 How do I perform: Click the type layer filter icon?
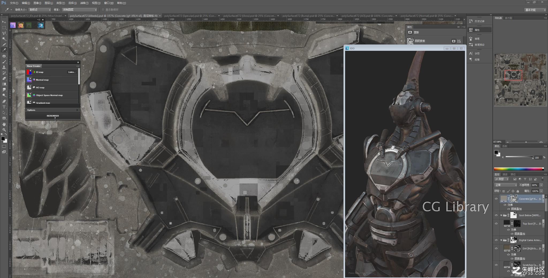(525, 179)
